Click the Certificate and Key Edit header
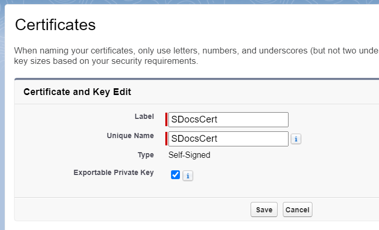This screenshot has height=230, width=379. (x=77, y=92)
